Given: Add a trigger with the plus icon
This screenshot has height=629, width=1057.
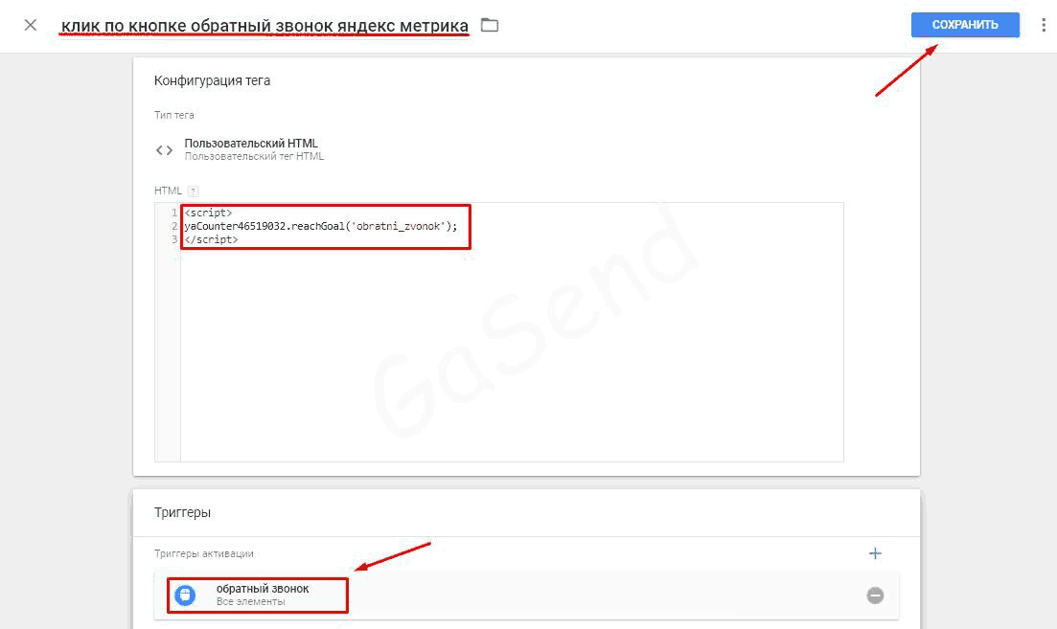Looking at the screenshot, I should (875, 553).
